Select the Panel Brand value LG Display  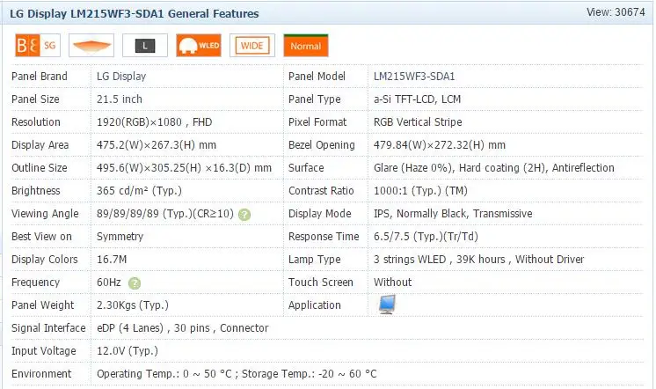121,77
